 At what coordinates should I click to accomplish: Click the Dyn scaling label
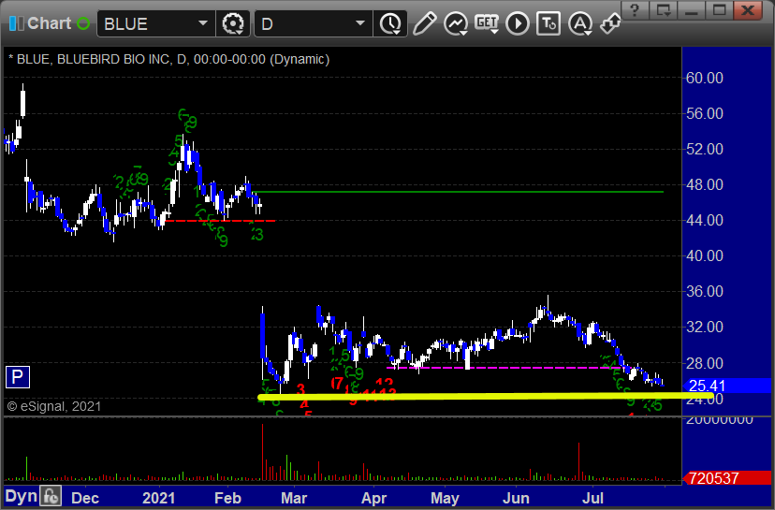tap(21, 496)
